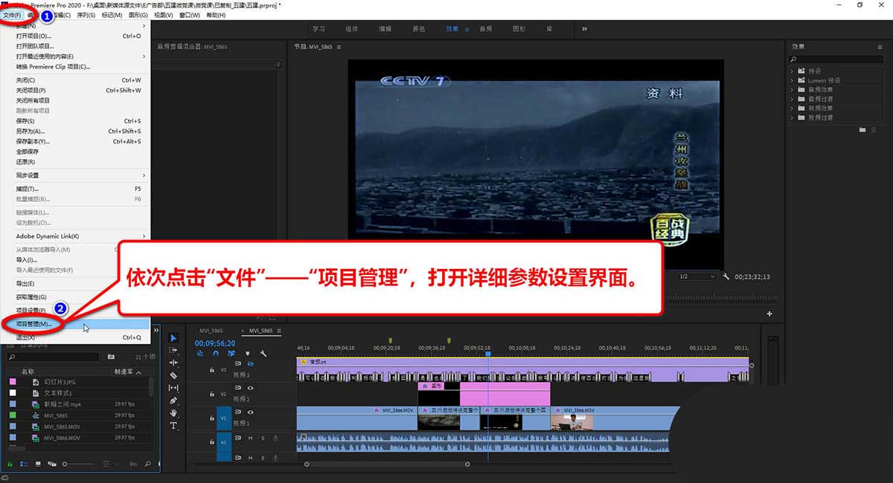Switch project panel to icon view

point(38,464)
